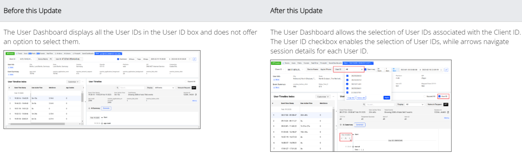Screen dimensions: 522x155
Task: Toggle the Summary checkbox in the Before screenshot
Action: 118,59
